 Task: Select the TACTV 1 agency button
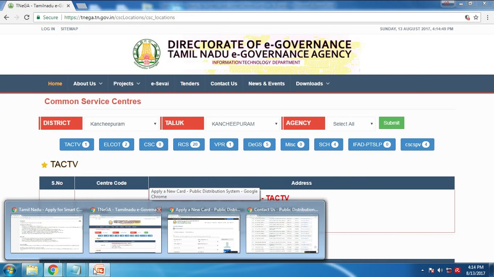77,144
